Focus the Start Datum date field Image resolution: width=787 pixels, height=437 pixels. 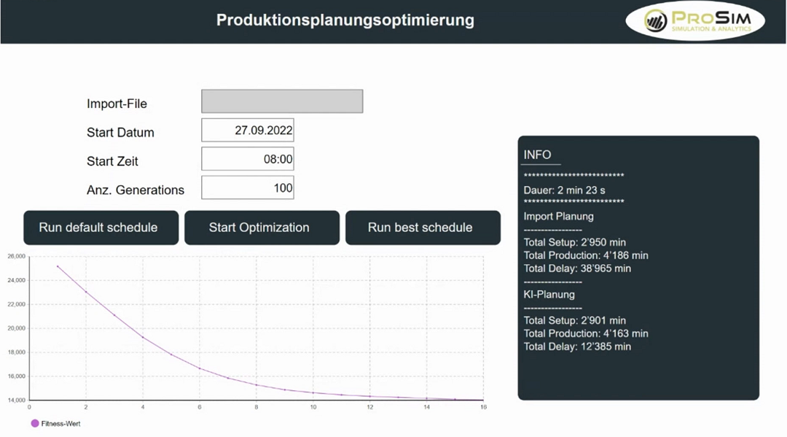(248, 131)
